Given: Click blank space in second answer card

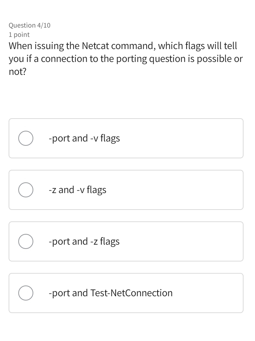Looking at the screenshot, I should coord(179,190).
